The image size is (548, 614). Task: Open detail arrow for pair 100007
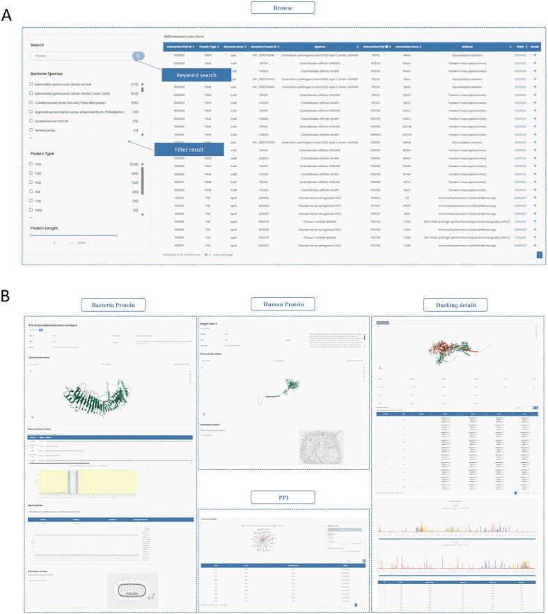(535, 246)
